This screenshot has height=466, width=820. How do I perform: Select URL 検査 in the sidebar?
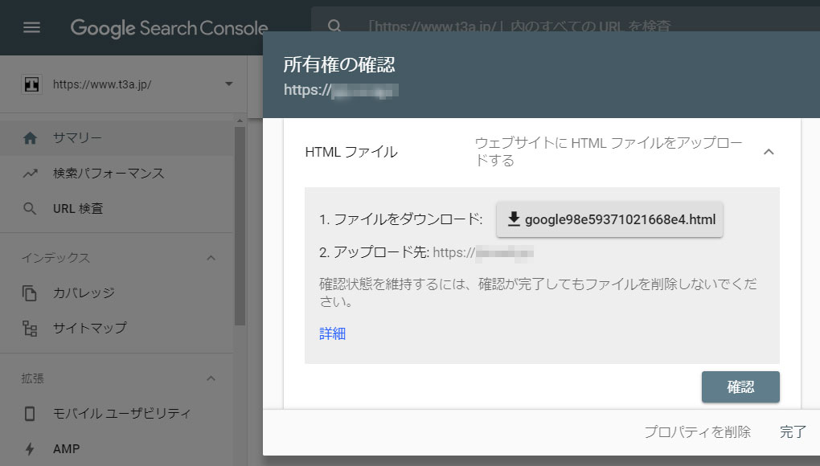click(117, 209)
